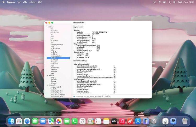Open ข้อมูลระบบ application menu
This screenshot has width=196, height=127.
pyautogui.click(x=11, y=2)
